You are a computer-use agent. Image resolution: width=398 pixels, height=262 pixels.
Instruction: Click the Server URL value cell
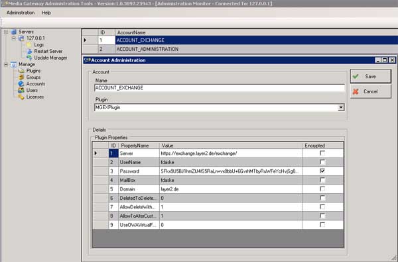click(231, 153)
